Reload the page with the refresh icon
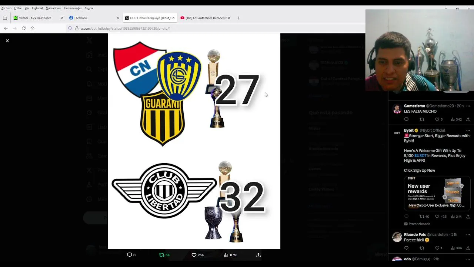 point(24,28)
